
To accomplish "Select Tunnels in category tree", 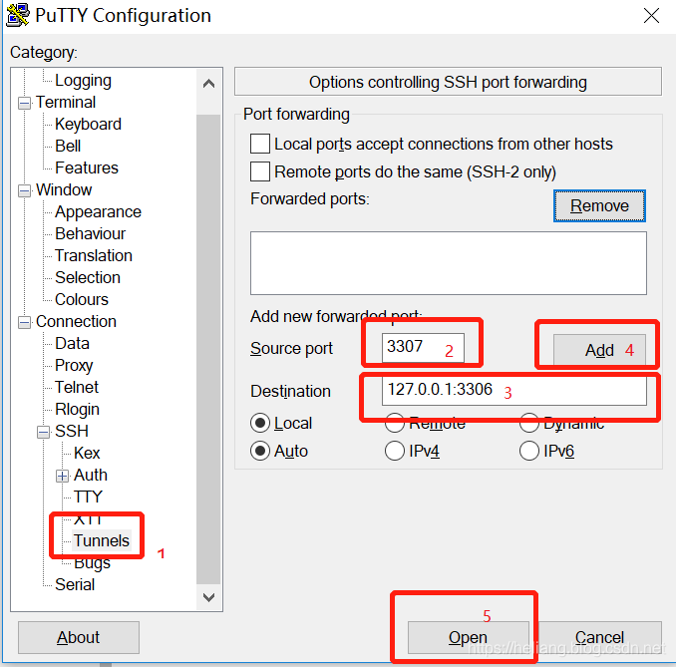I will coord(102,540).
